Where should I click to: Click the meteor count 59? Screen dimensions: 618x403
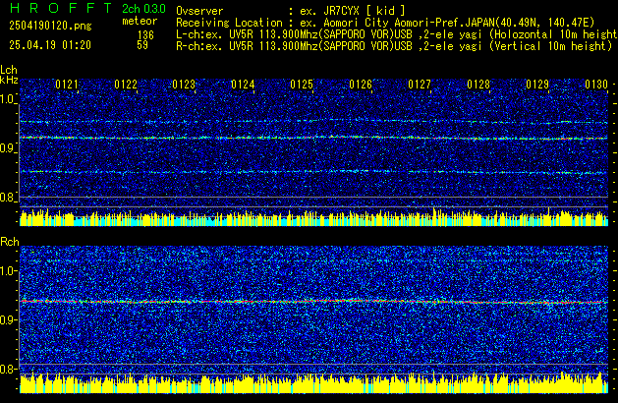[x=142, y=45]
